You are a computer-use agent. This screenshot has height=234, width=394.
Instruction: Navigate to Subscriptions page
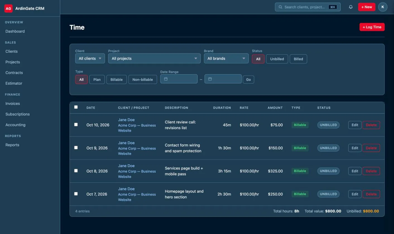[17, 114]
